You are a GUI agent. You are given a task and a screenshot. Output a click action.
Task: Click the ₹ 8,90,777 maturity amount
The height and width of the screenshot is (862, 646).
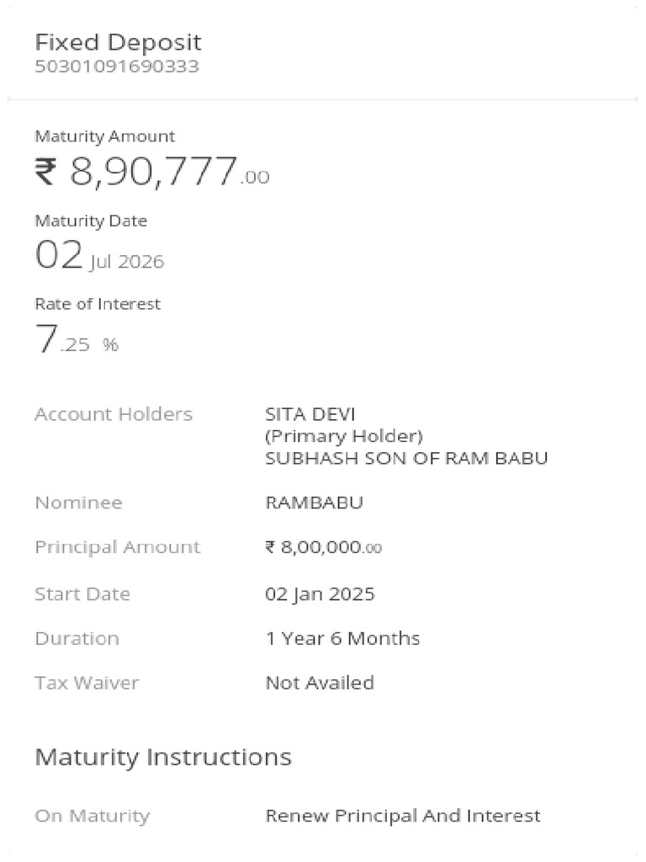(x=151, y=173)
